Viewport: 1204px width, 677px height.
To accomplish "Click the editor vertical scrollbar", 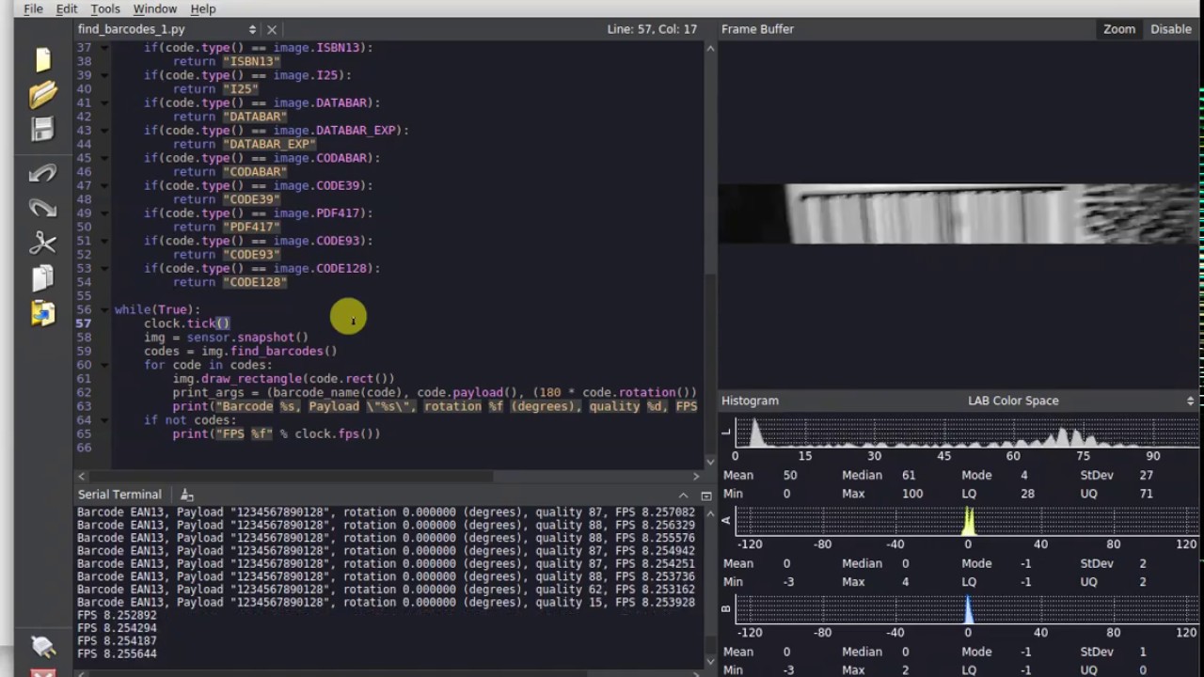I will (x=711, y=254).
